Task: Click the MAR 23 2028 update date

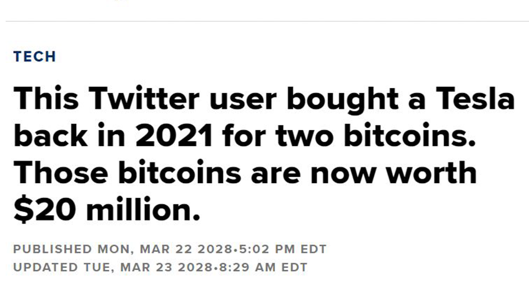Action: (167, 267)
